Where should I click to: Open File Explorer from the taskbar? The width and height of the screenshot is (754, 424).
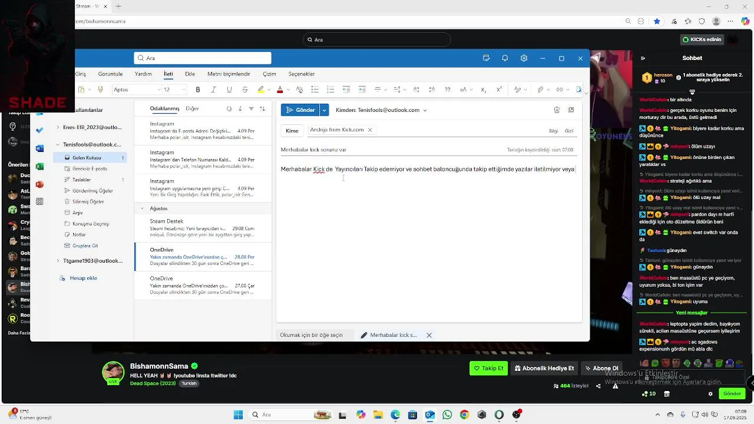pyautogui.click(x=378, y=415)
